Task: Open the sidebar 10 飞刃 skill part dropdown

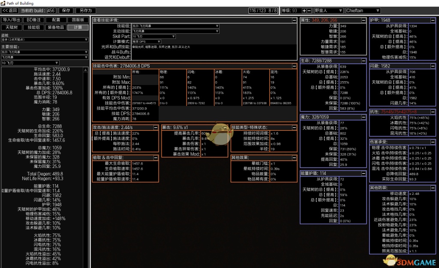Action: [x=30, y=63]
